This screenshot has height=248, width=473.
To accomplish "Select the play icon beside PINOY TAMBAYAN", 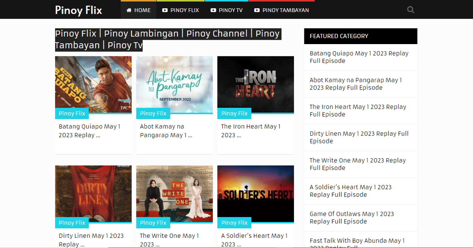I will click(257, 10).
